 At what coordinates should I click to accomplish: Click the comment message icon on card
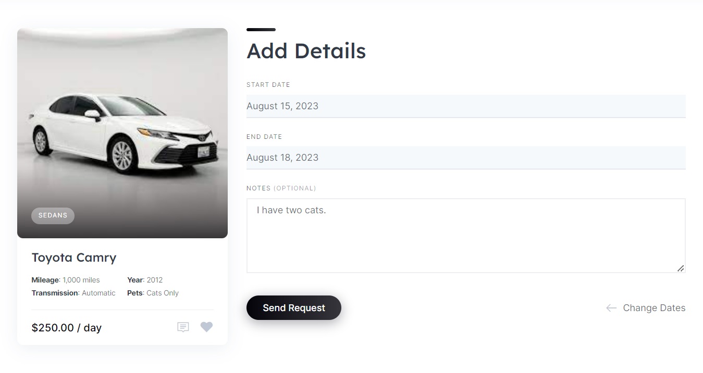(x=183, y=327)
